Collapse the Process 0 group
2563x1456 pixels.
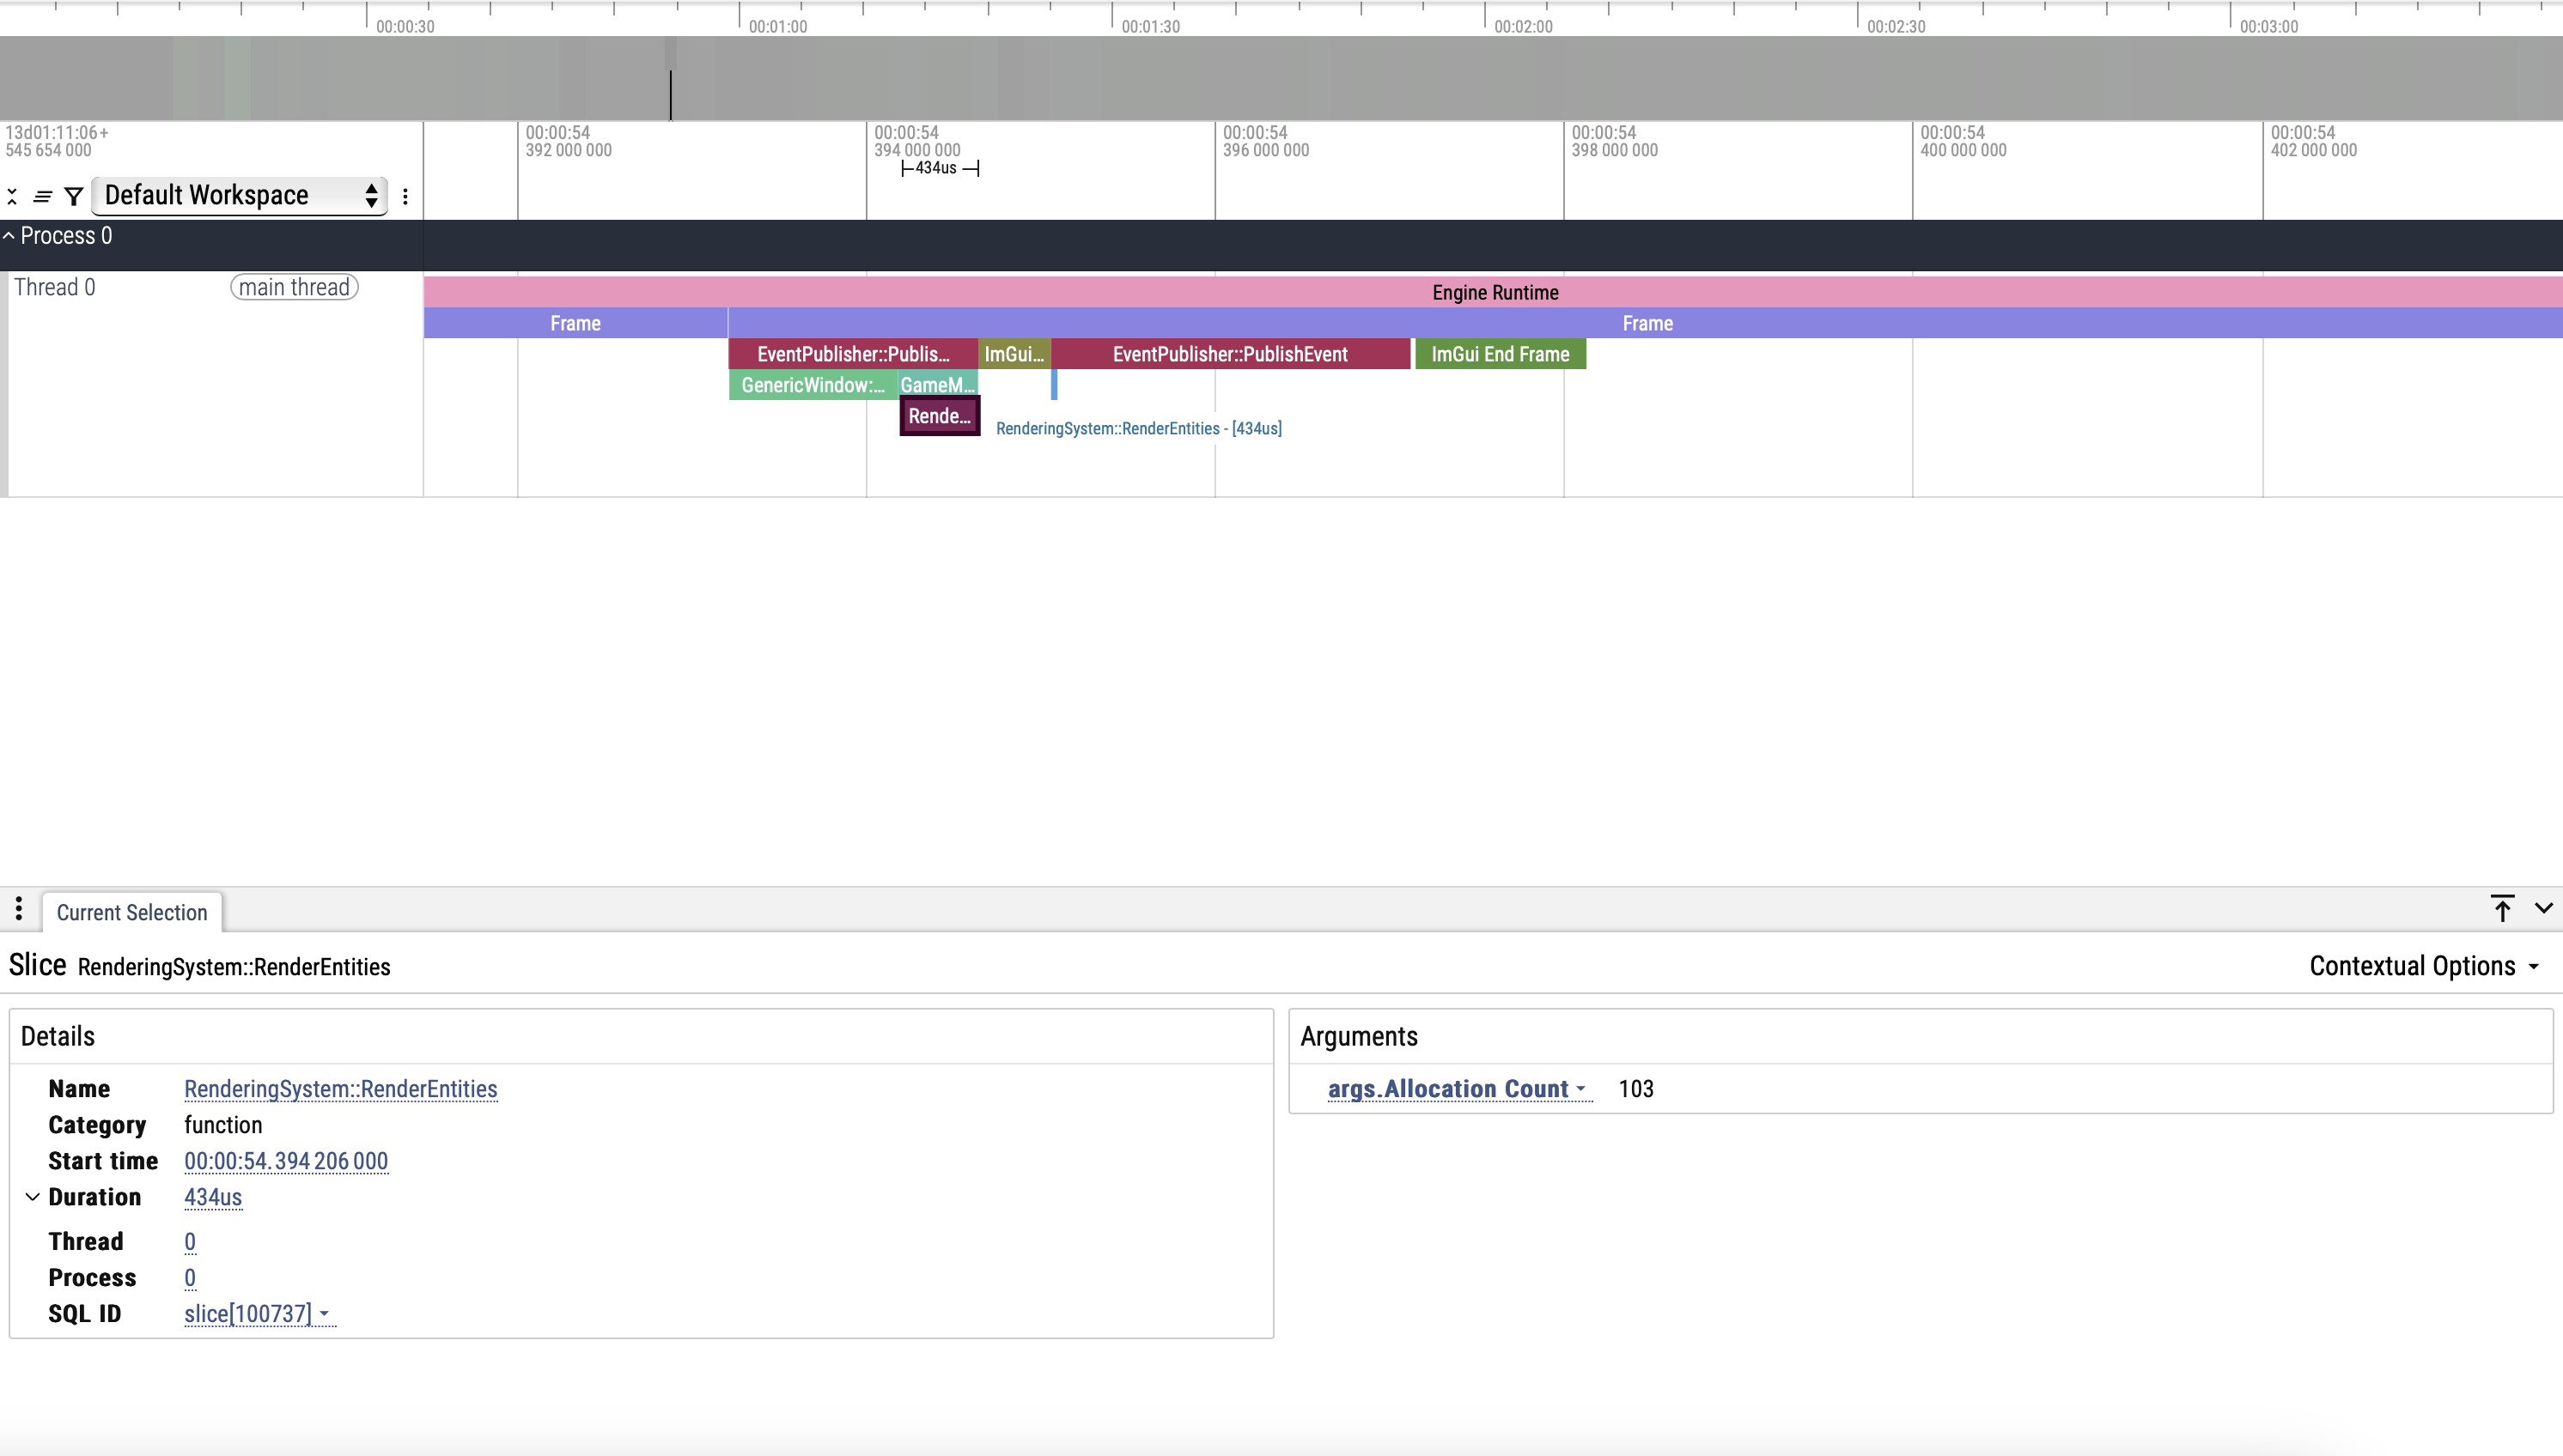pos(10,236)
